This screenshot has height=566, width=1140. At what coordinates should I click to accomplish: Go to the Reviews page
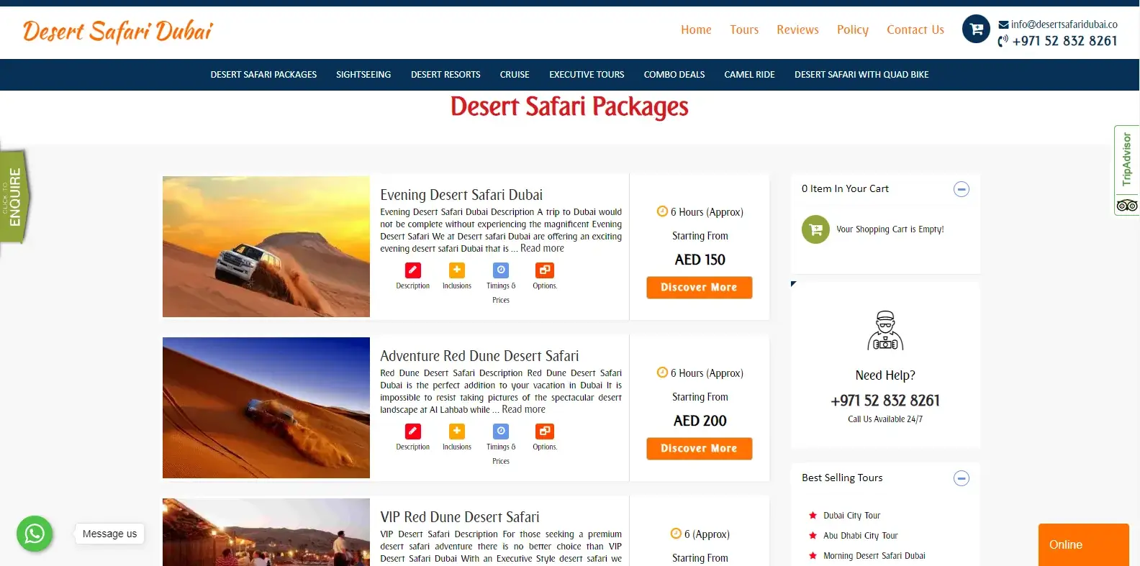pos(797,29)
